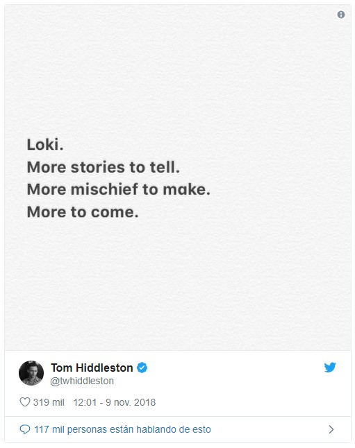The height and width of the screenshot is (448, 355).
Task: Open the tweet info icon
Action: (x=340, y=15)
